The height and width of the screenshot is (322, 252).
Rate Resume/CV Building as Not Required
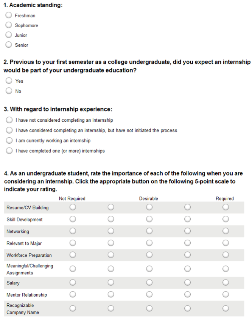coord(73,207)
